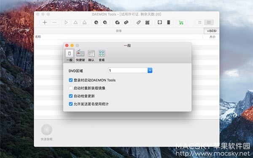This screenshot has width=253, height=158.
Task: Select the 一般 preferences tab
Action: click(x=70, y=56)
